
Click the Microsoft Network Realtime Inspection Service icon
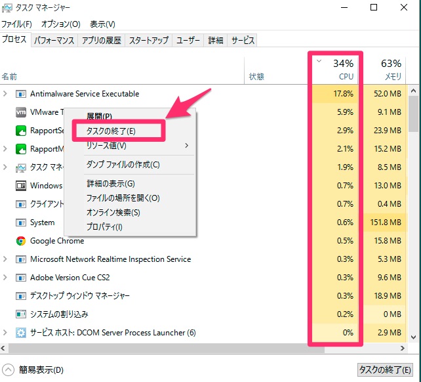pyautogui.click(x=21, y=259)
